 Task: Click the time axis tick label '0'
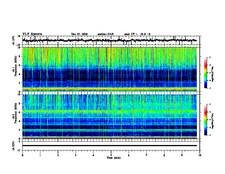click(x=22, y=155)
